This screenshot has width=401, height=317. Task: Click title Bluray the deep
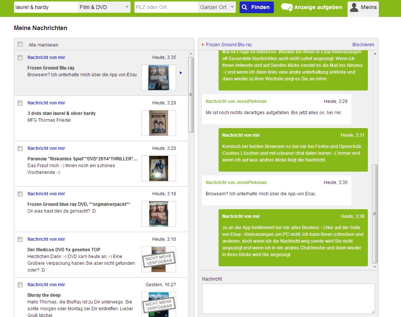(x=44, y=295)
